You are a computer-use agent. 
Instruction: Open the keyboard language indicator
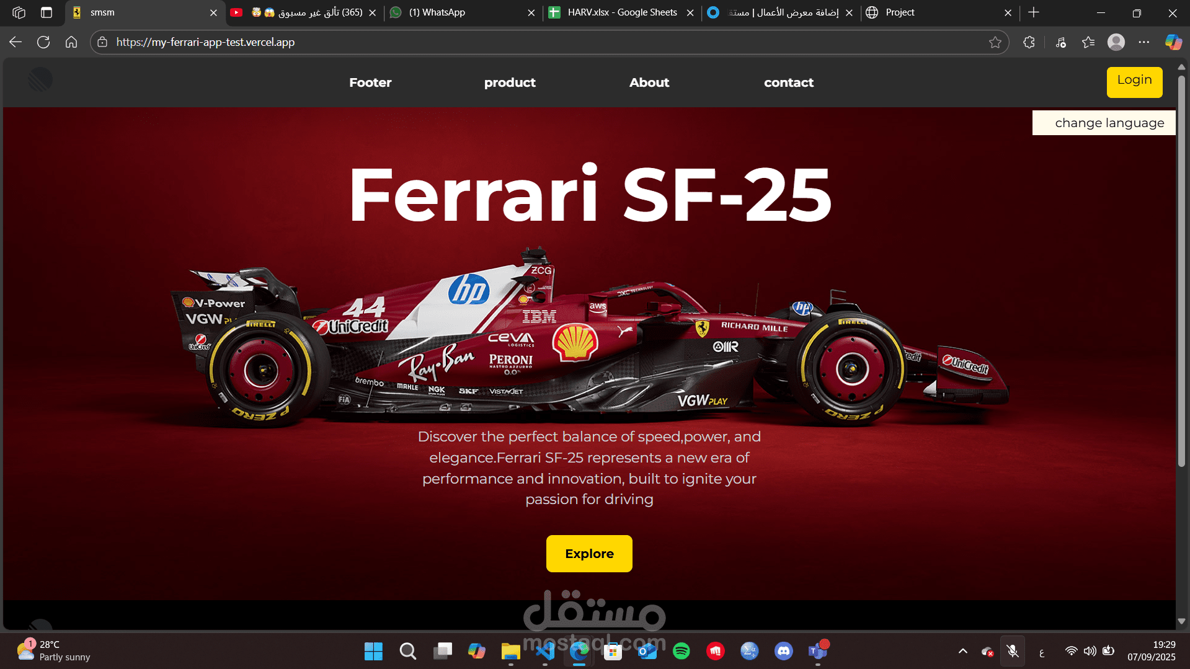(1042, 651)
